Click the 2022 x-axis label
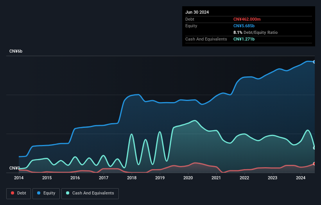 click(244, 178)
